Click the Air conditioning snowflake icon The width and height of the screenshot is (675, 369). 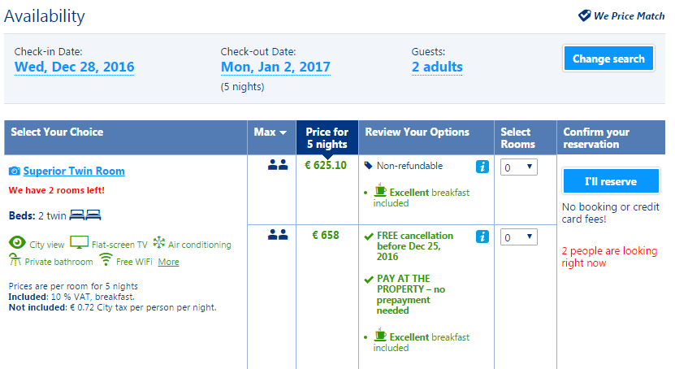coord(159,243)
